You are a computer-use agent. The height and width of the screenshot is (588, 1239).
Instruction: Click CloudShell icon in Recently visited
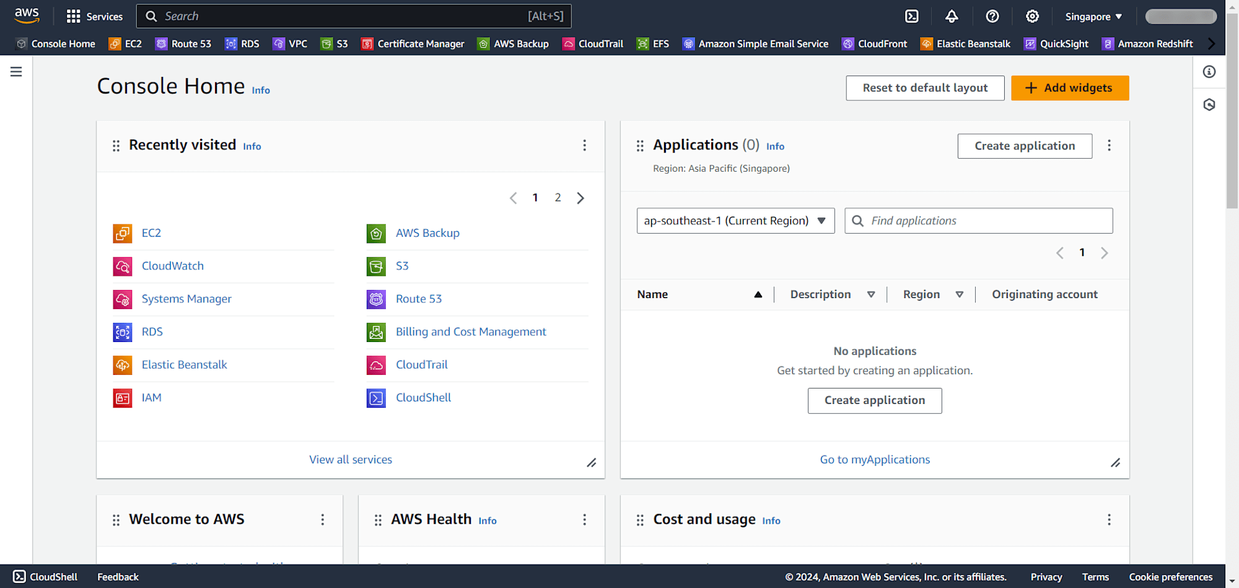point(376,398)
